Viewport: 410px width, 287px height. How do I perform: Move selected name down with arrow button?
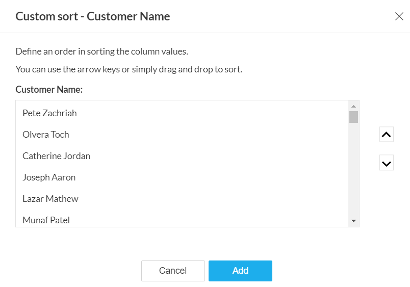[x=387, y=163]
